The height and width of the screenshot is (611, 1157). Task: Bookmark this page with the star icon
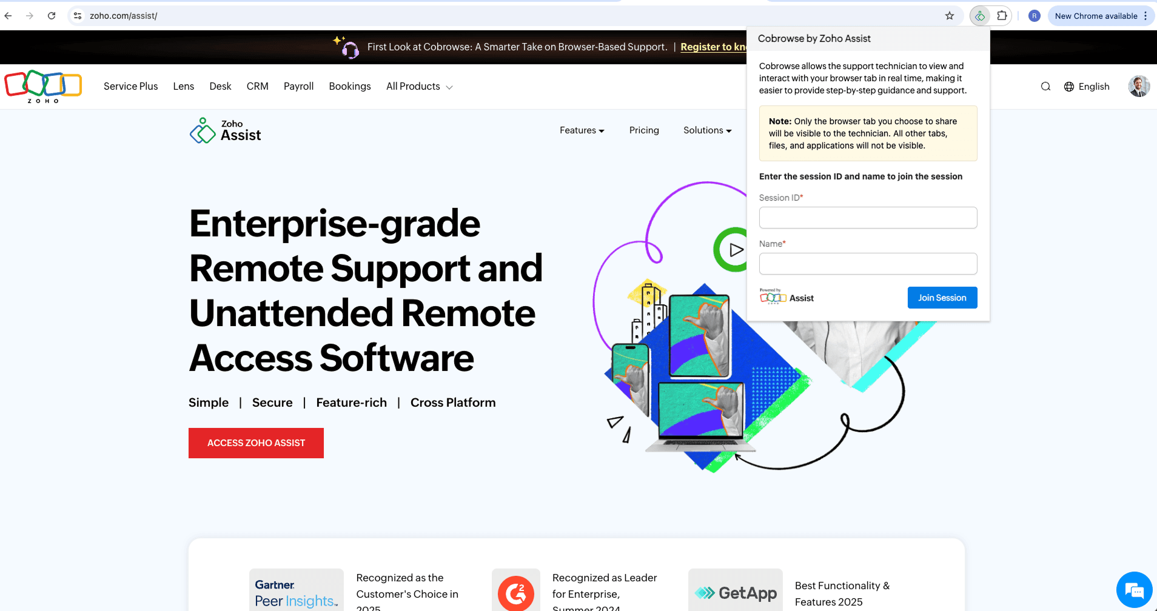pos(950,16)
